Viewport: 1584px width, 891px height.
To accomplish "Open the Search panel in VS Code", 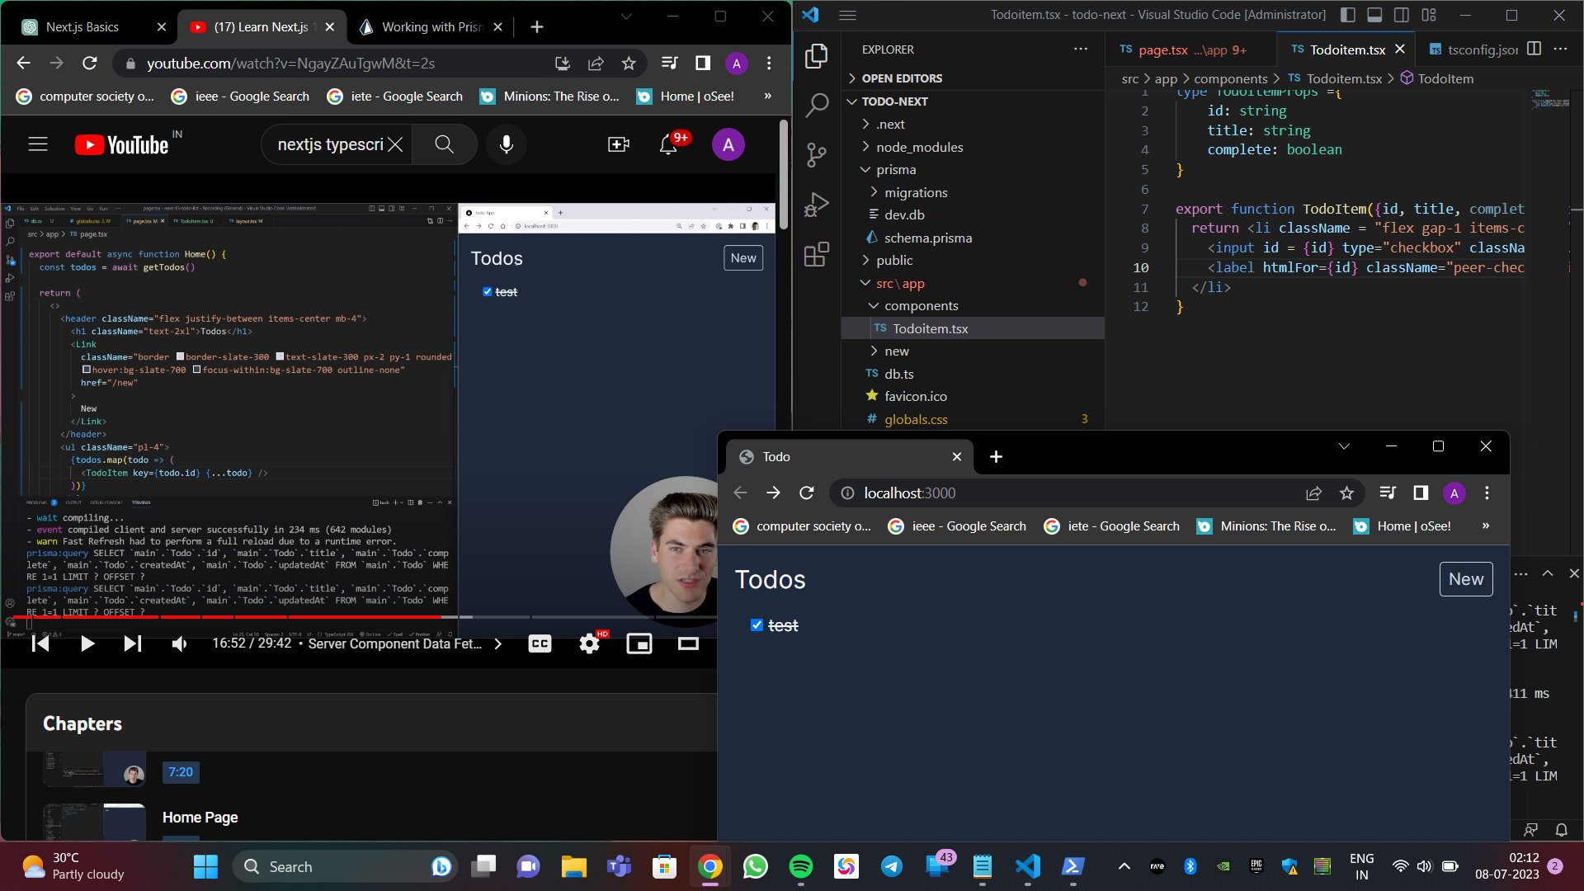I will coord(816,105).
